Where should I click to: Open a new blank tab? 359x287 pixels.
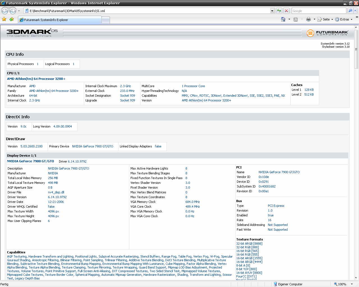[x=106, y=20]
